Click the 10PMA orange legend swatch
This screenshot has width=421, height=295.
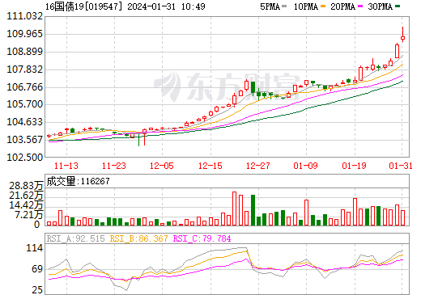click(323, 6)
